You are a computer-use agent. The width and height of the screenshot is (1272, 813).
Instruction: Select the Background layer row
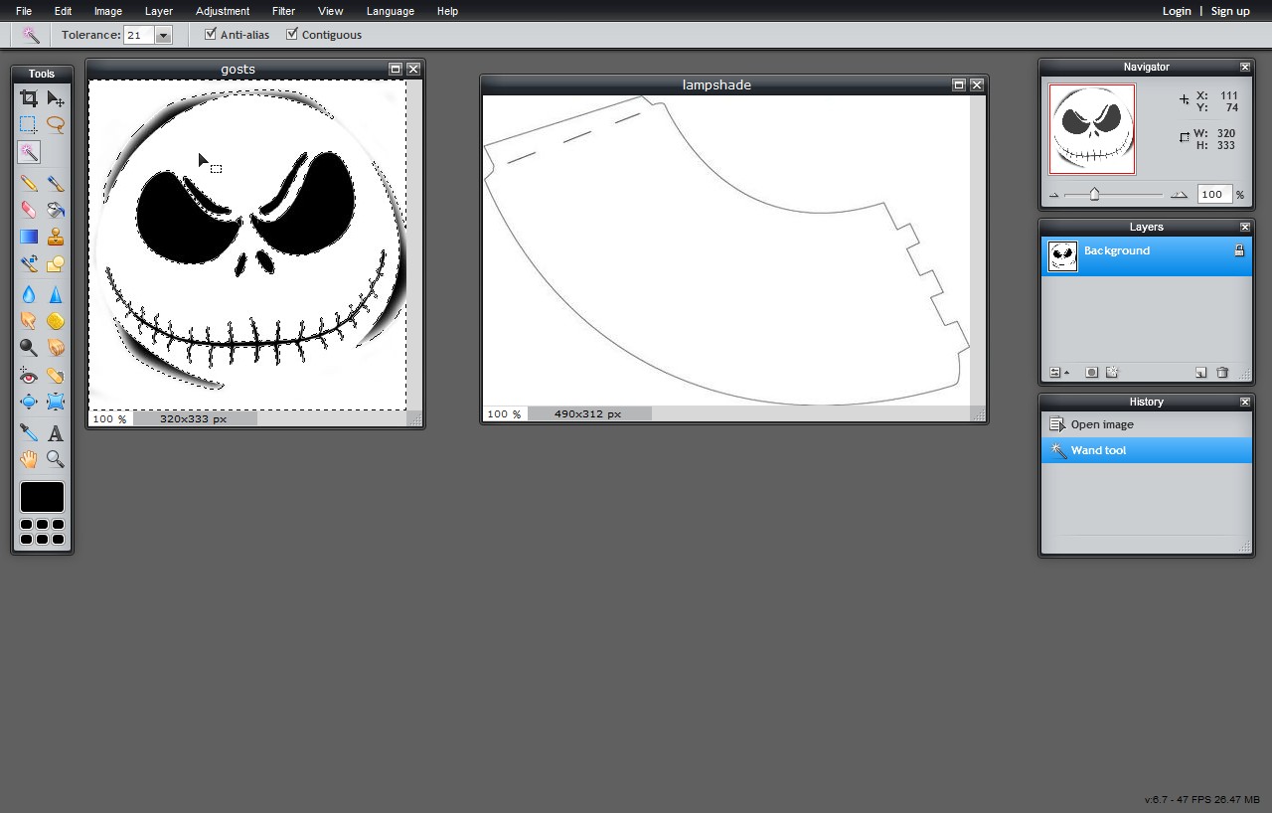[1147, 256]
